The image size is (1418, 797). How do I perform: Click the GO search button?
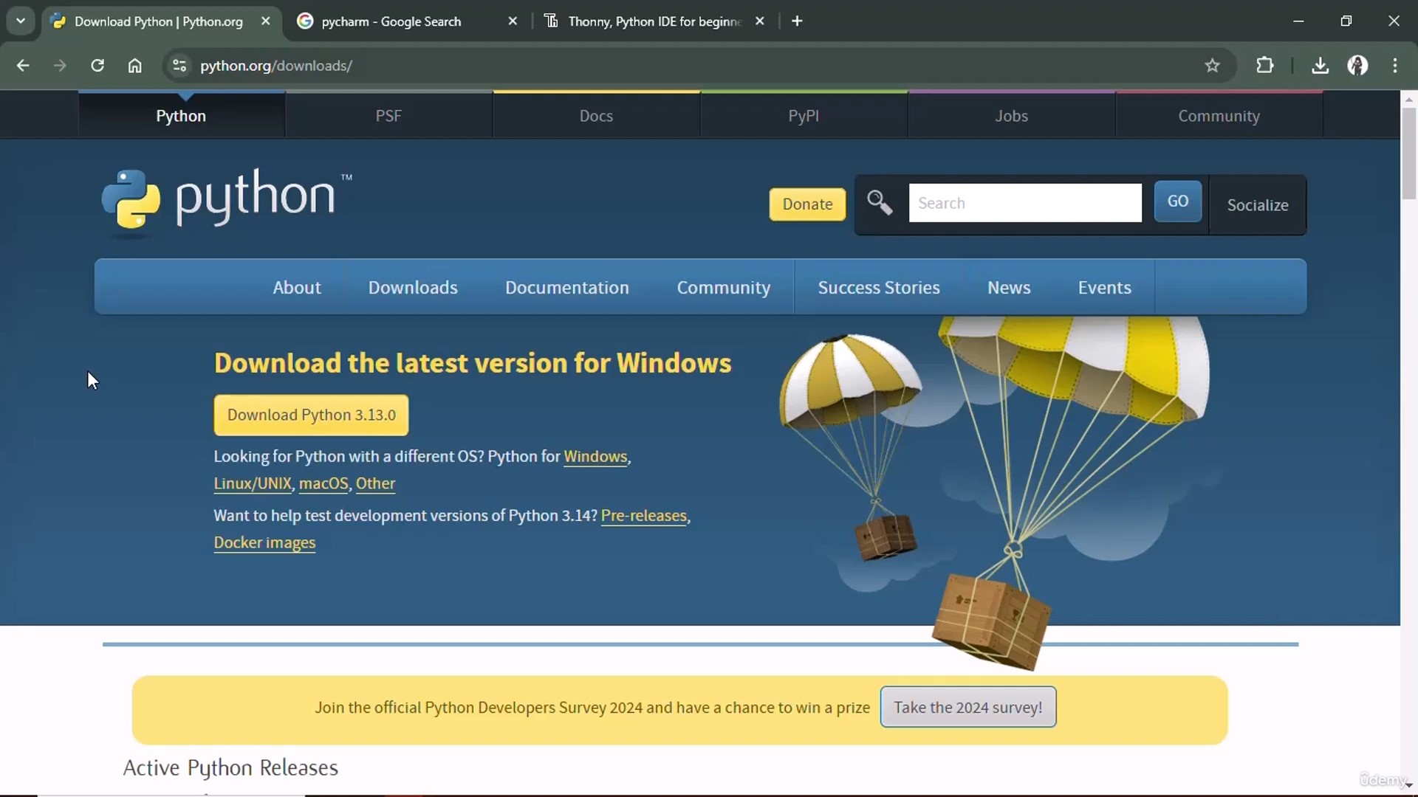tap(1178, 201)
